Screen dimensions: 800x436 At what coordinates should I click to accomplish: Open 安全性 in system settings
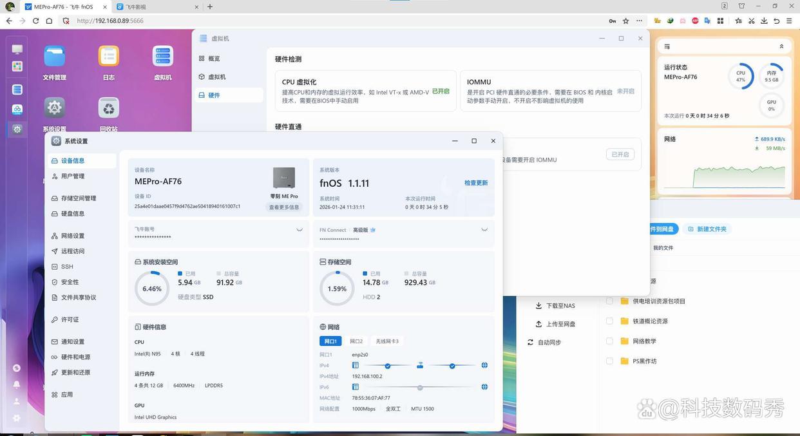(x=82, y=282)
